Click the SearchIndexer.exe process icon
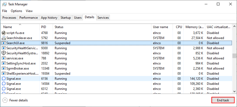 pos(4,38)
